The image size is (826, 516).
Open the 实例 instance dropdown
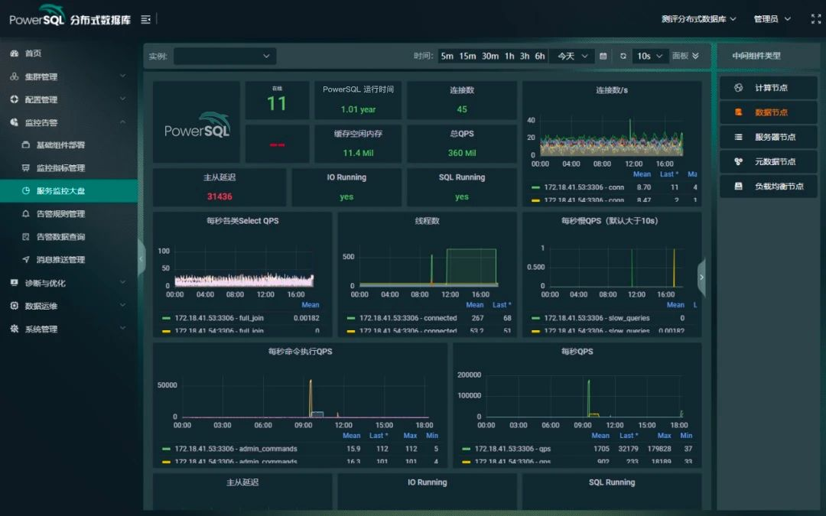point(224,56)
